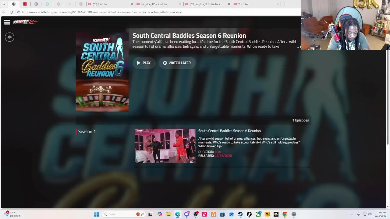Switch to the '(20) YouTube' tab
This screenshot has width=390, height=219.
click(110, 4)
